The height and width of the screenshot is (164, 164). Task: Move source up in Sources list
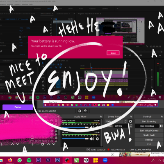tap(48, 144)
